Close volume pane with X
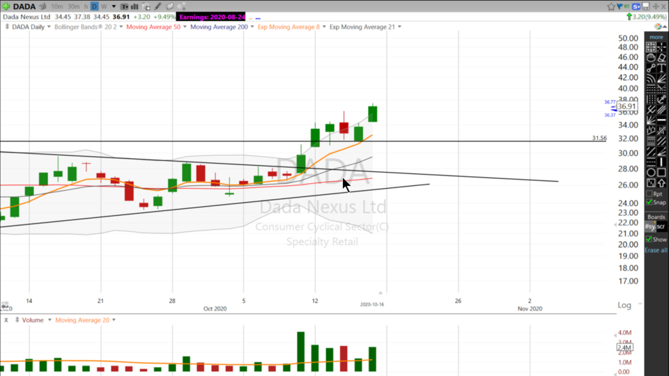This screenshot has height=376, width=669. 6,320
